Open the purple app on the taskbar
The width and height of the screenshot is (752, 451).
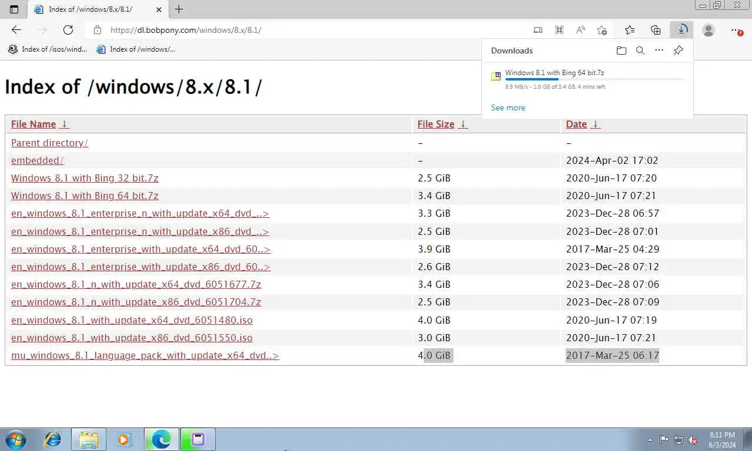(x=198, y=439)
